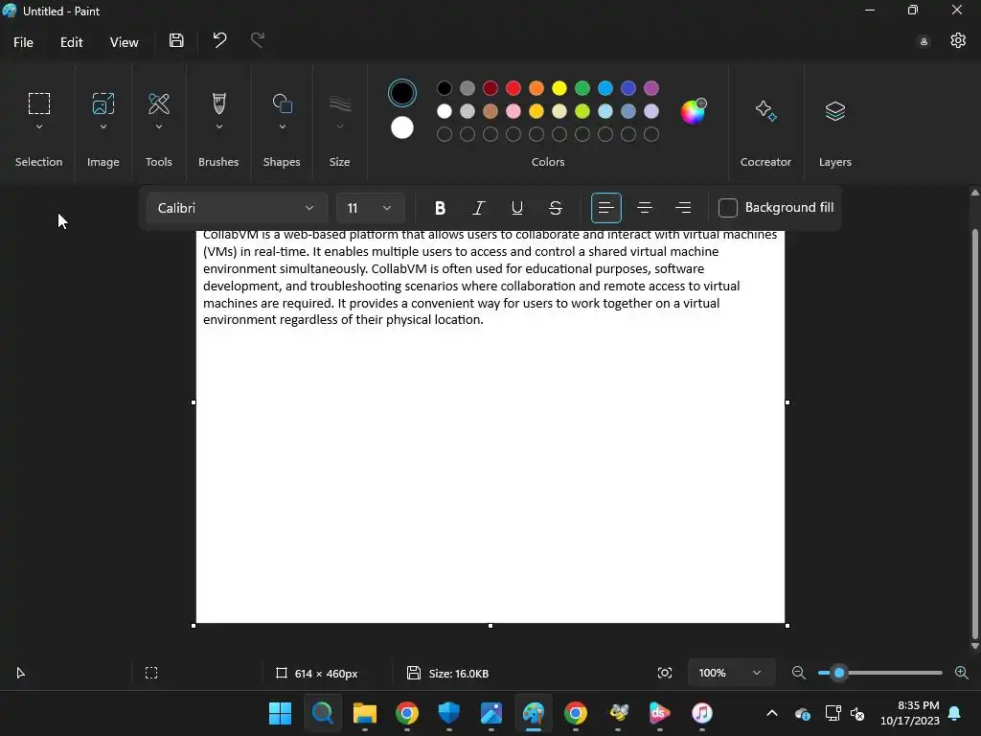
Task: Open Paint settings gear
Action: point(958,40)
